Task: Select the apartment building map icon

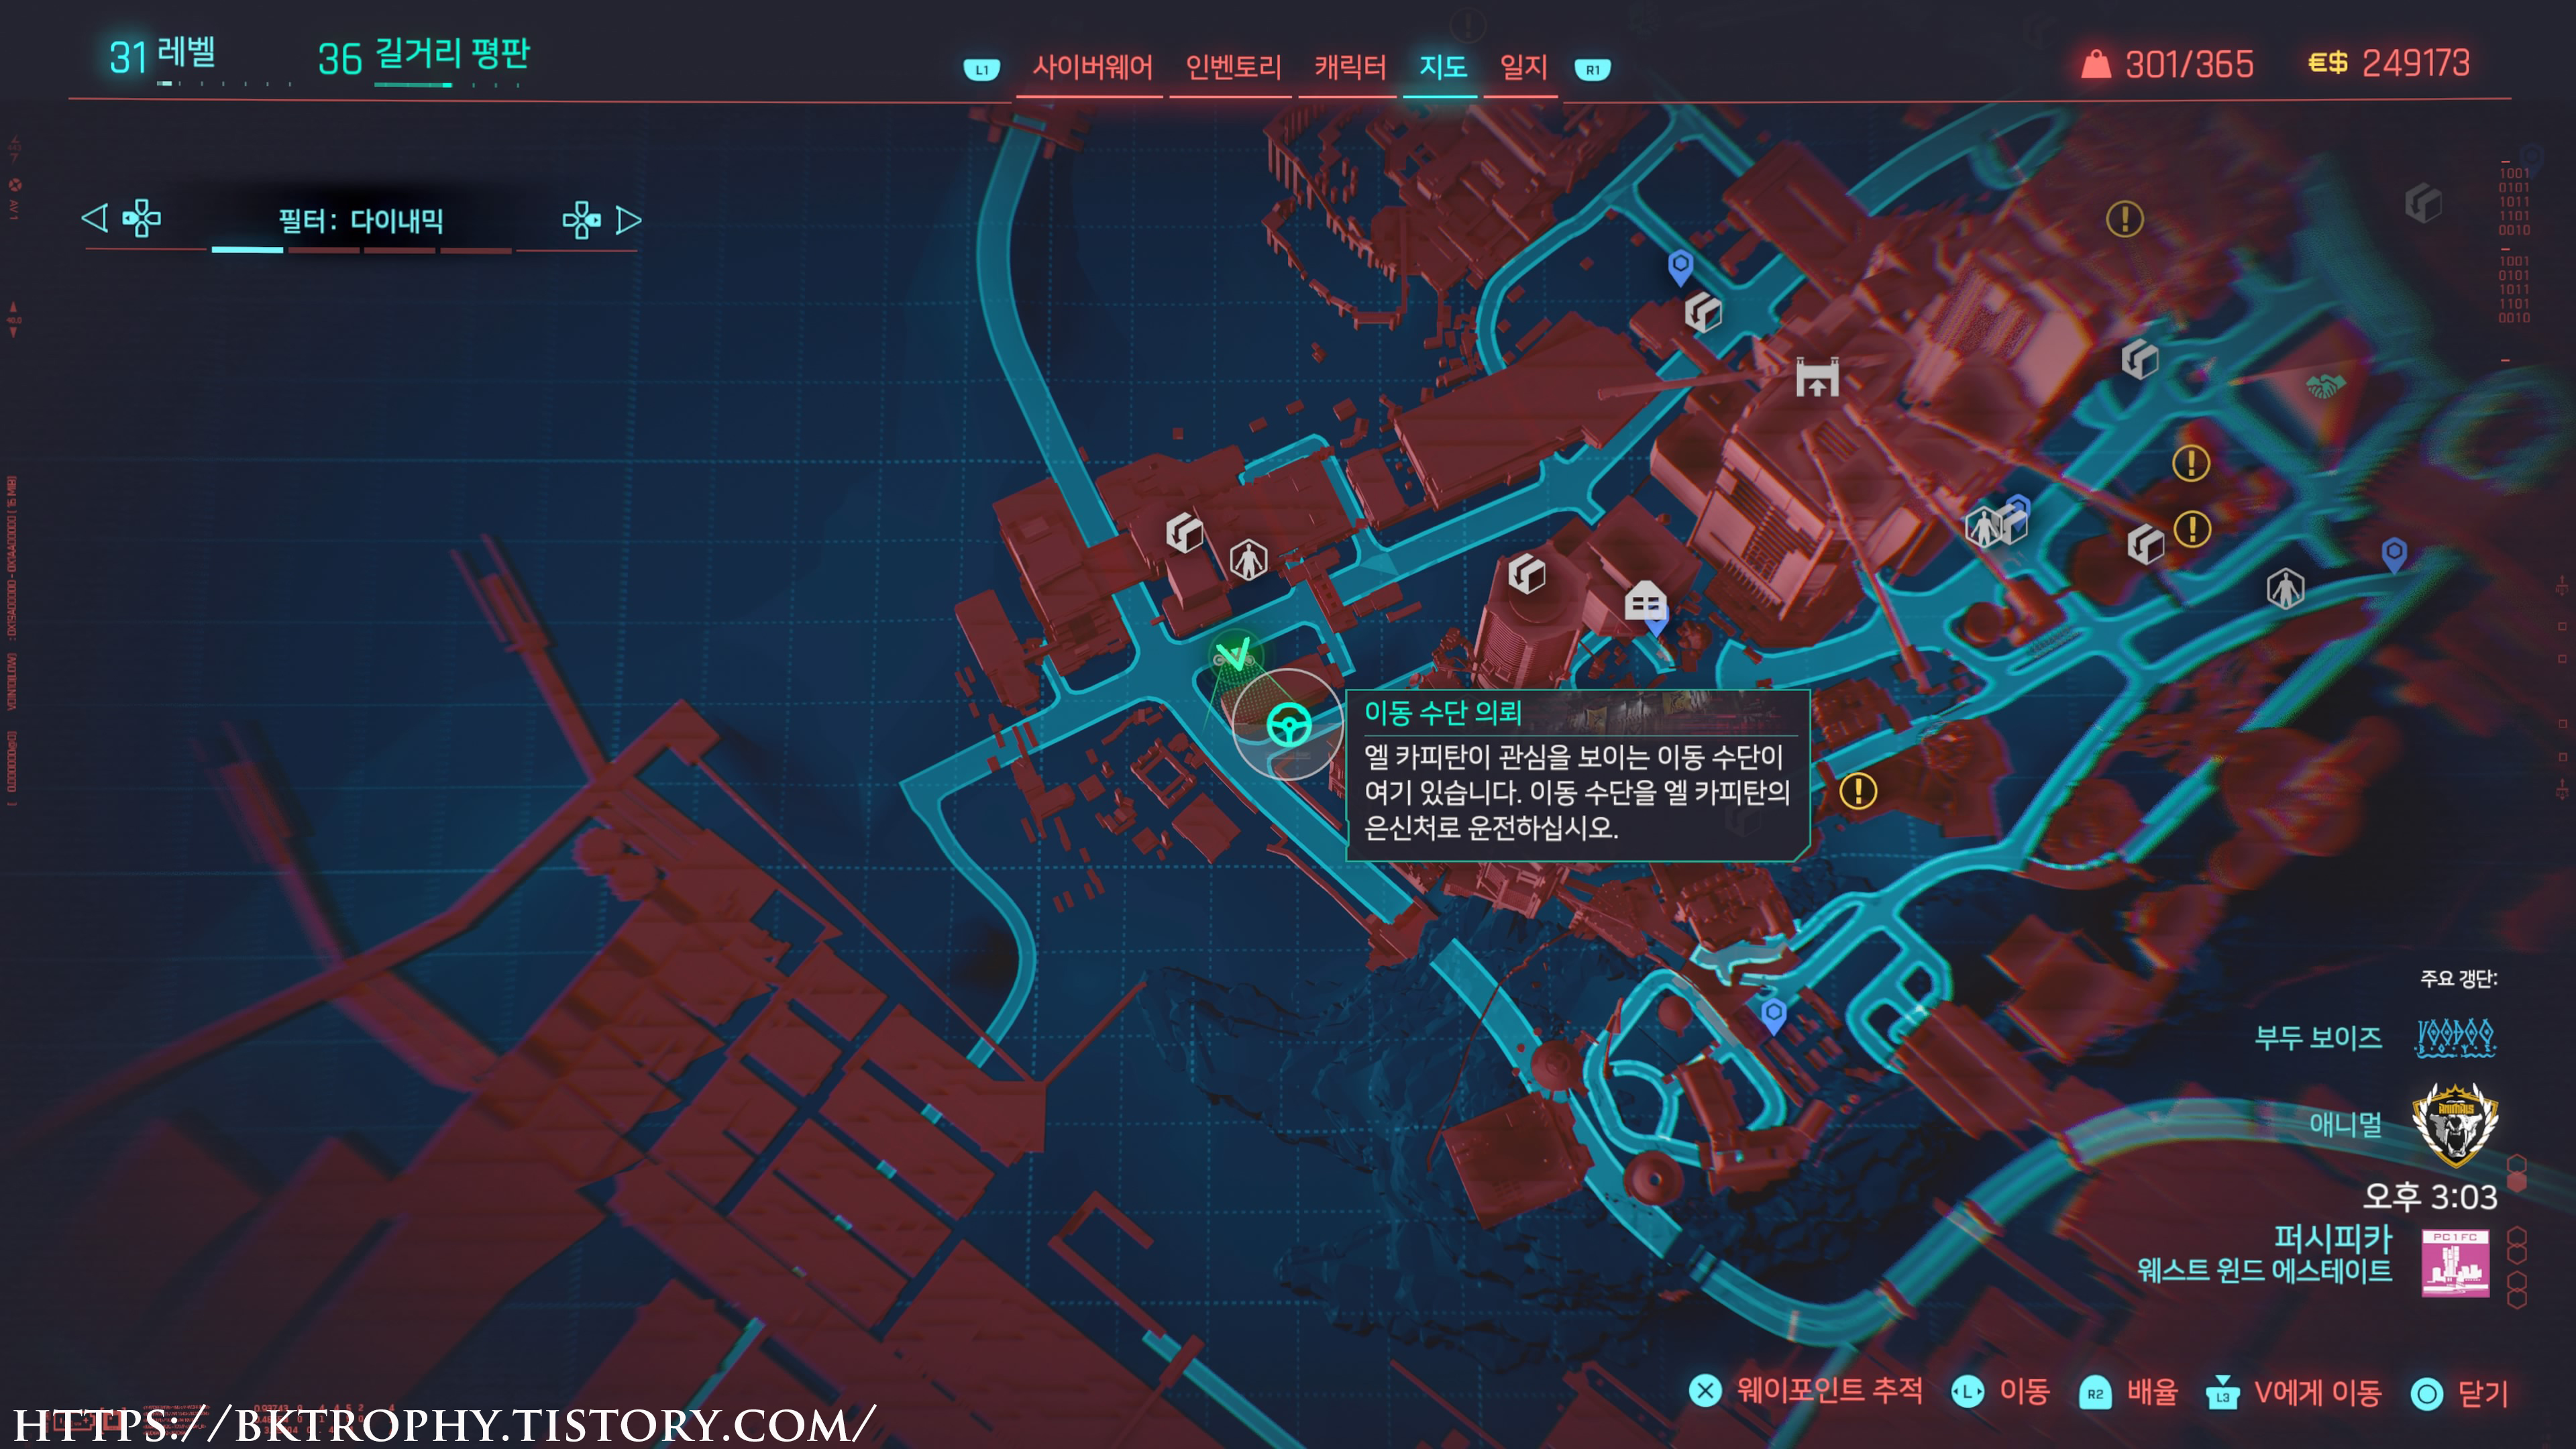Action: pyautogui.click(x=1644, y=601)
